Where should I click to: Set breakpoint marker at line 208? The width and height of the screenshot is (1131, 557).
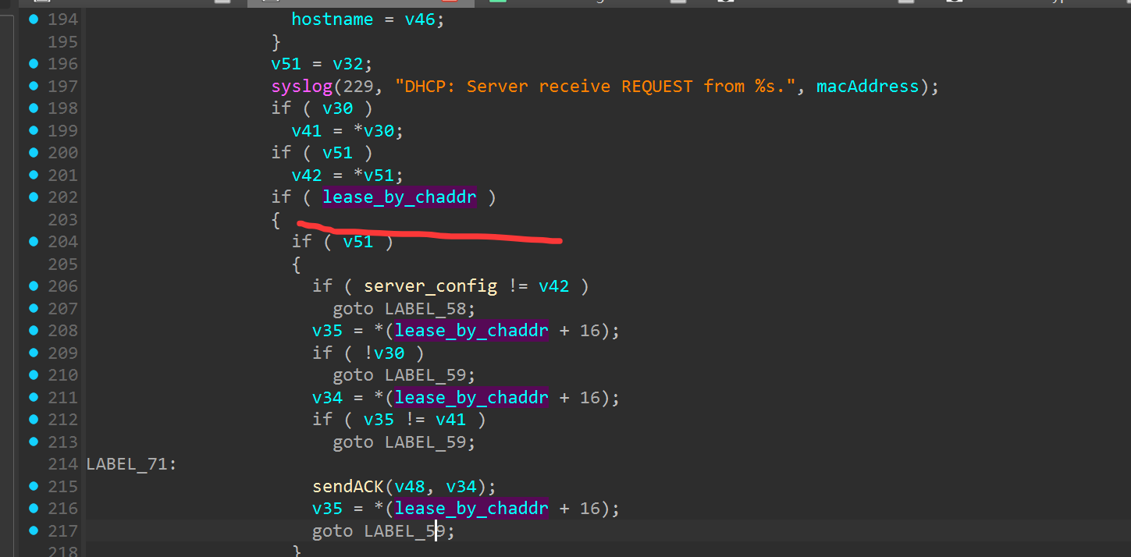pos(33,330)
